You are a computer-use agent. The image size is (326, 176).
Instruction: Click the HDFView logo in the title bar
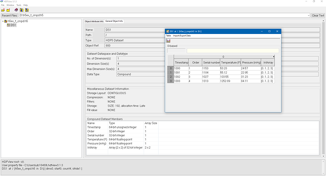coord(2,1)
